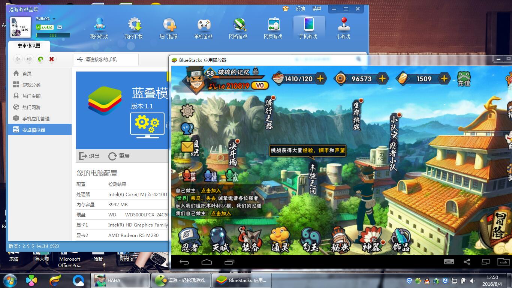
Task: Open the 神器 artifact icon
Action: tap(371, 240)
